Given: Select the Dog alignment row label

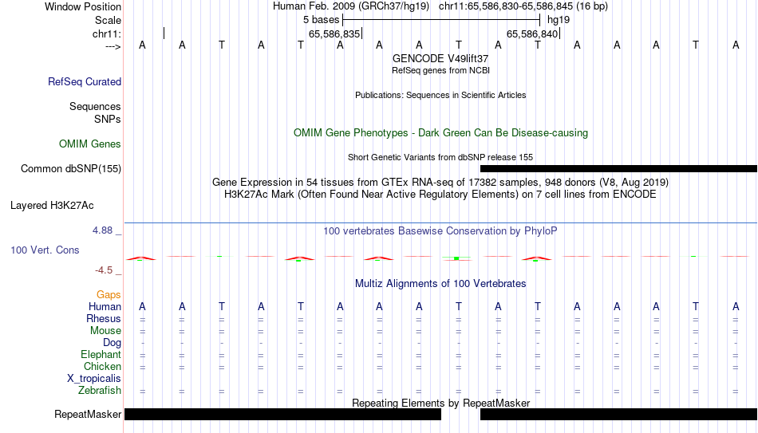Looking at the screenshot, I should pyautogui.click(x=112, y=343).
